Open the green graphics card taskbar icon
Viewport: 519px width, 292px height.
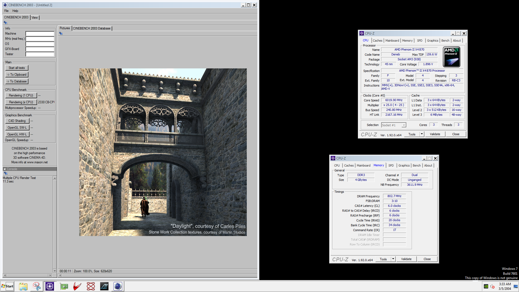64,286
